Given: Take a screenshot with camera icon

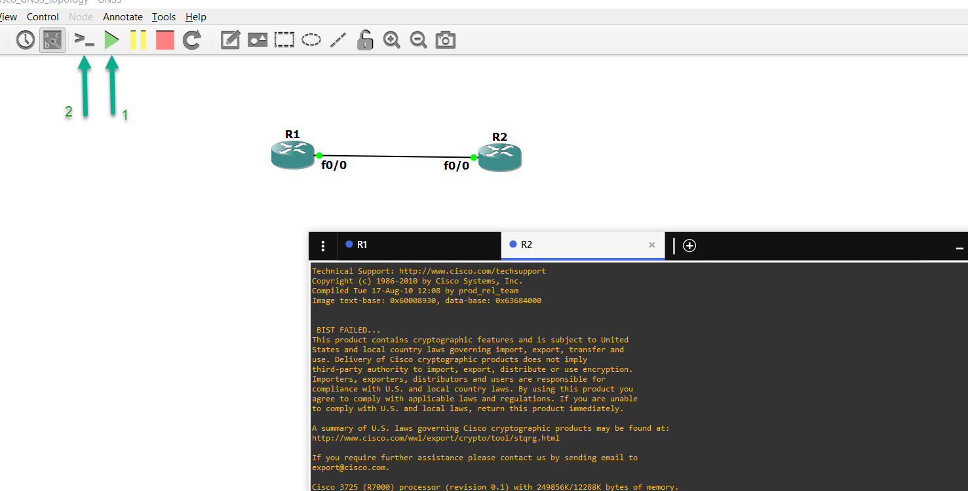Looking at the screenshot, I should click(x=446, y=41).
